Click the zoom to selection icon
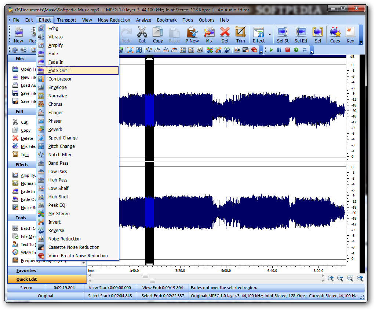This screenshot has width=375, height=310. point(350,278)
